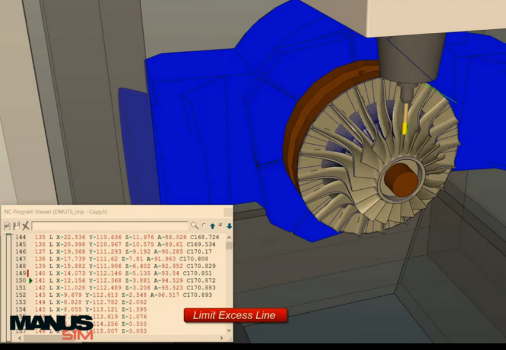Select the search-down radio button
The image size is (506, 350).
[220, 226]
